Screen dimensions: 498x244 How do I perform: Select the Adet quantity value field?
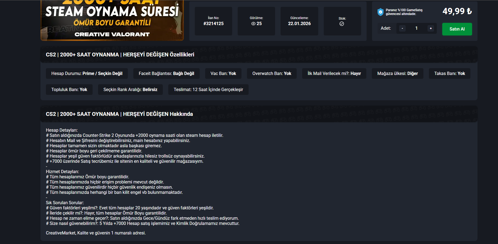click(x=417, y=28)
